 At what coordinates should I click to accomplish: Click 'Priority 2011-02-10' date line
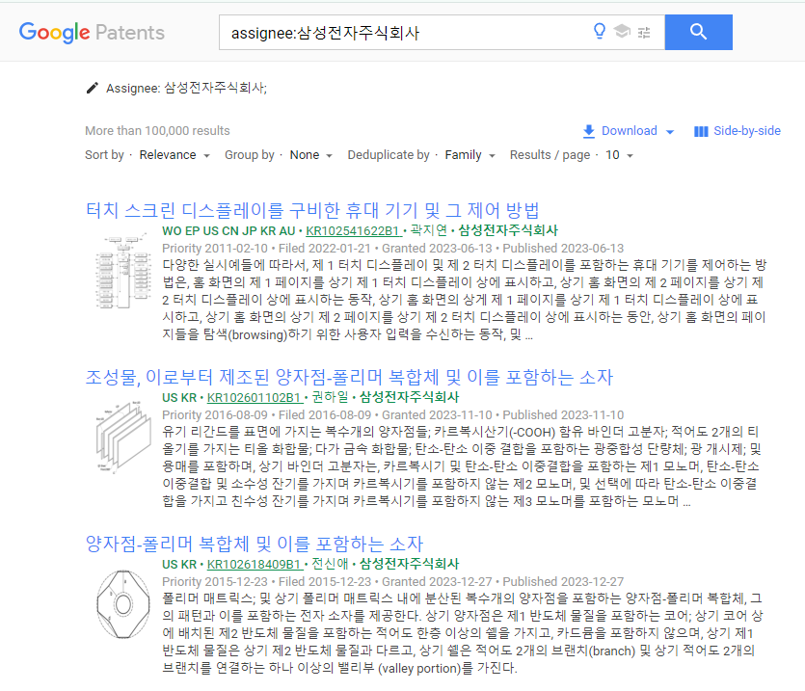click(x=392, y=249)
